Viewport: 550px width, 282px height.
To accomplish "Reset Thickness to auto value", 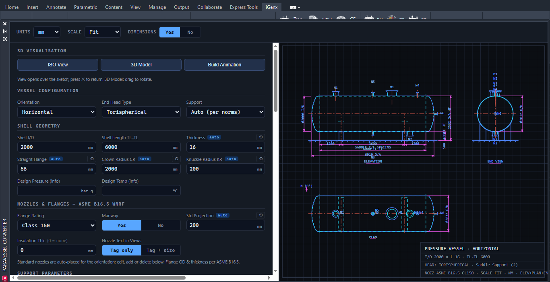I will click(x=261, y=137).
